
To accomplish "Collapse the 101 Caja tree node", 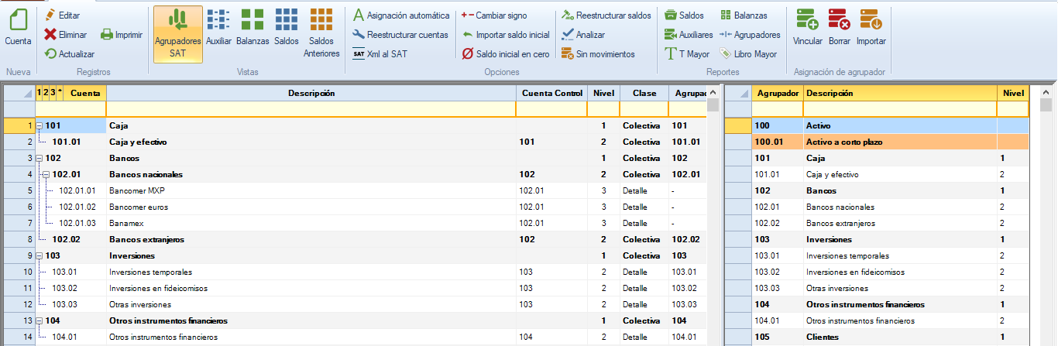I will click(40, 125).
